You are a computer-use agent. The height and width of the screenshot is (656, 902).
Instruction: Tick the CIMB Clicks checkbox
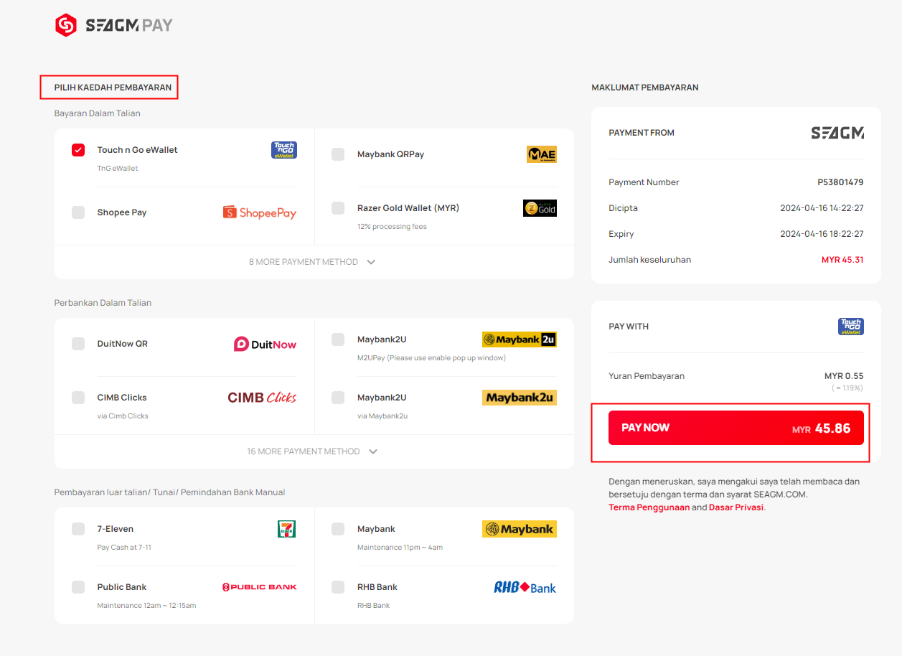(x=78, y=398)
